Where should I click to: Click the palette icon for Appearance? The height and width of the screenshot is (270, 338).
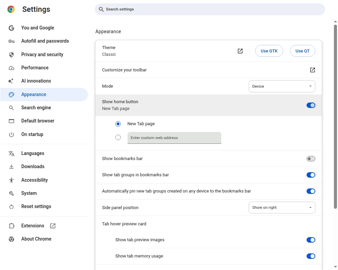[x=12, y=95]
